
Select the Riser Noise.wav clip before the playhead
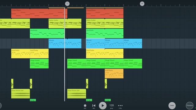tap(21, 94)
